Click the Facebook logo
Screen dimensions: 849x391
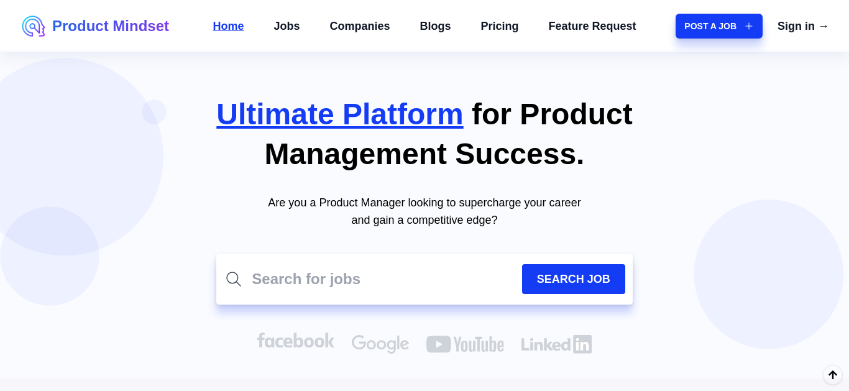pos(296,341)
